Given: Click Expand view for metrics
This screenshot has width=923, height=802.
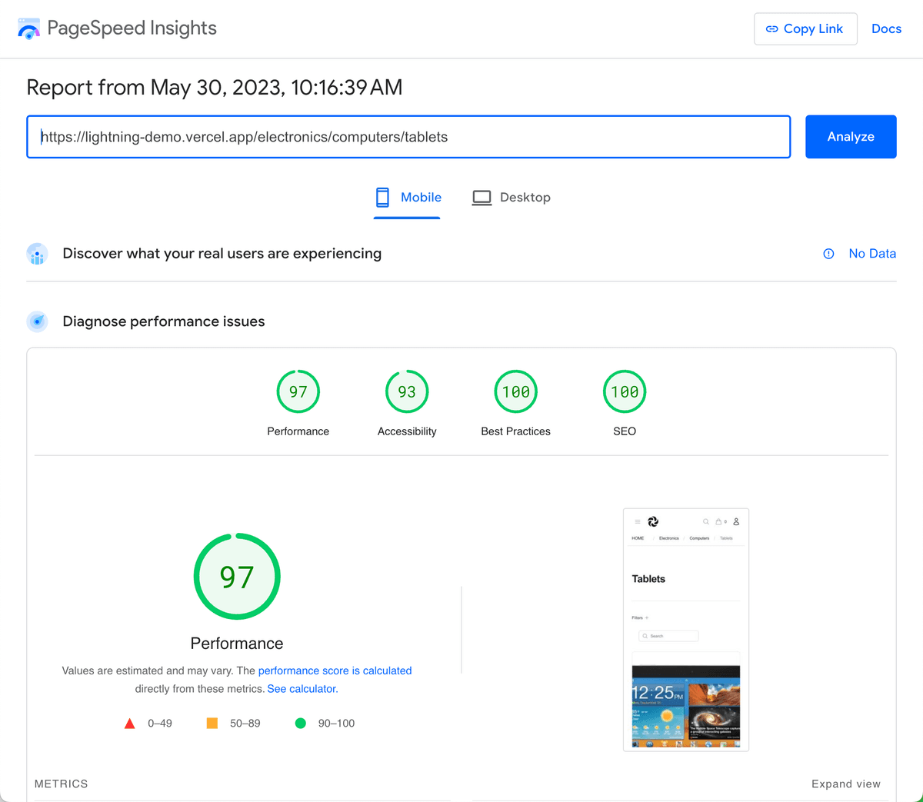Looking at the screenshot, I should [846, 784].
